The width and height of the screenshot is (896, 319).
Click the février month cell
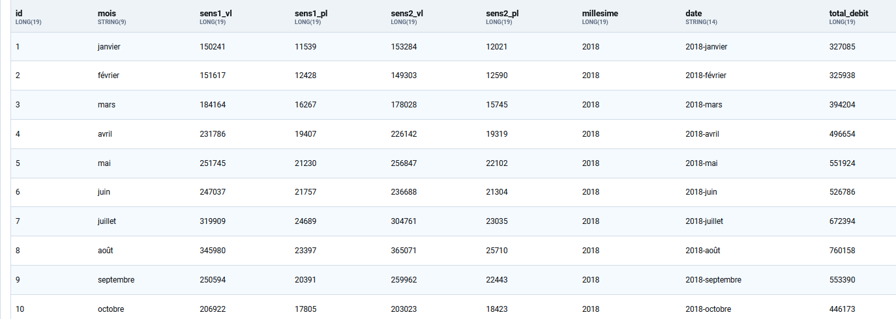[x=108, y=76]
